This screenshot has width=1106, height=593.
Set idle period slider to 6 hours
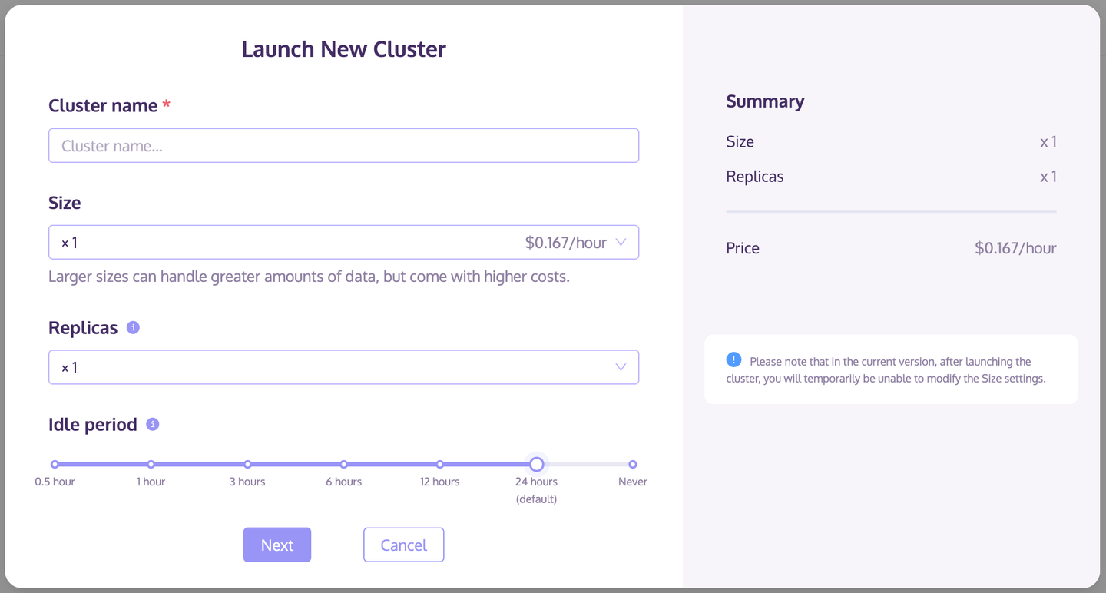click(x=343, y=464)
